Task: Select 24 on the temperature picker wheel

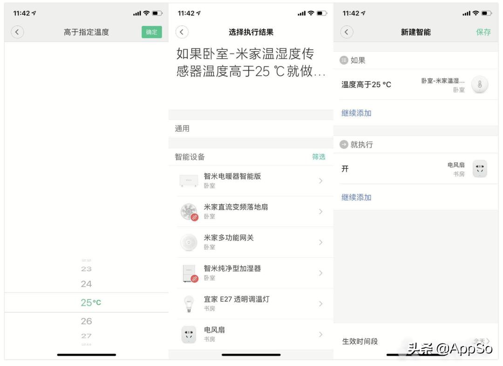Action: coord(88,284)
